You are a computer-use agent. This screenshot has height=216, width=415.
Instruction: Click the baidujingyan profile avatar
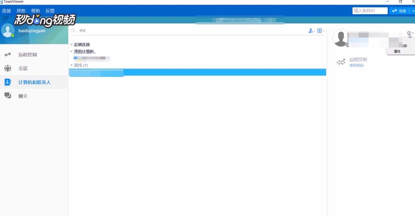click(8, 30)
